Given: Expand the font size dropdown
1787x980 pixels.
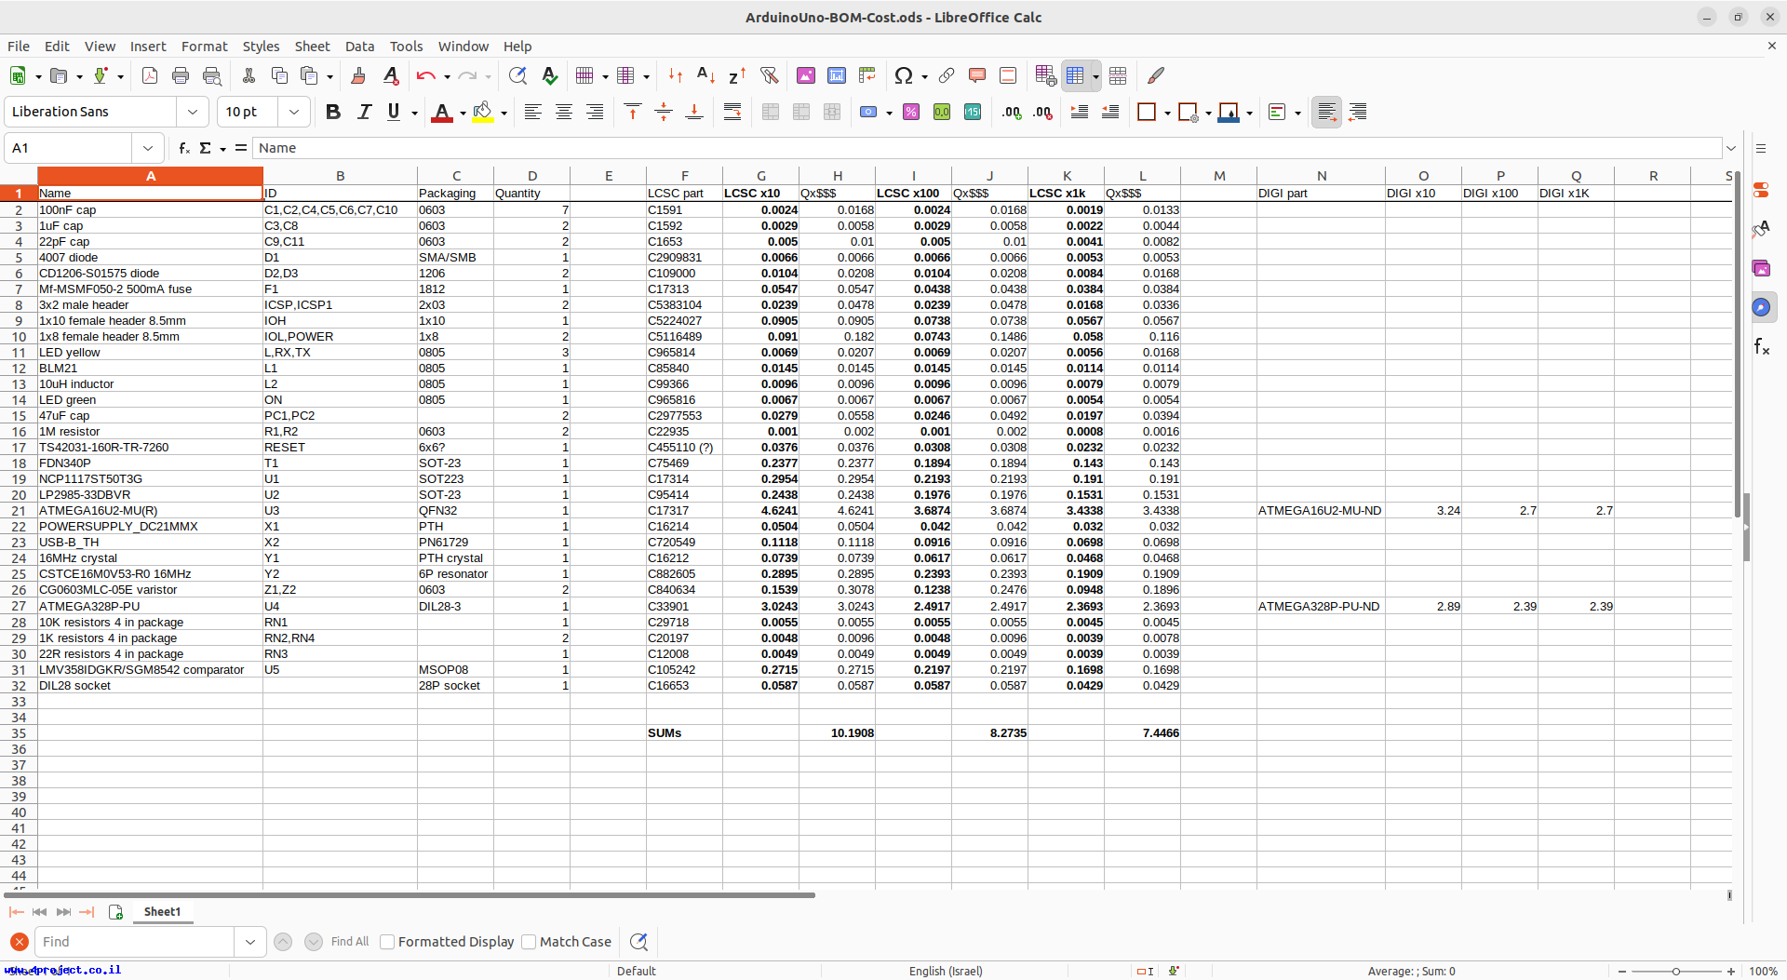Looking at the screenshot, I should (294, 112).
